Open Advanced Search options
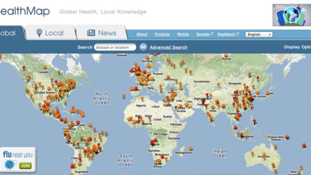This screenshot has height=175, width=311. (168, 47)
